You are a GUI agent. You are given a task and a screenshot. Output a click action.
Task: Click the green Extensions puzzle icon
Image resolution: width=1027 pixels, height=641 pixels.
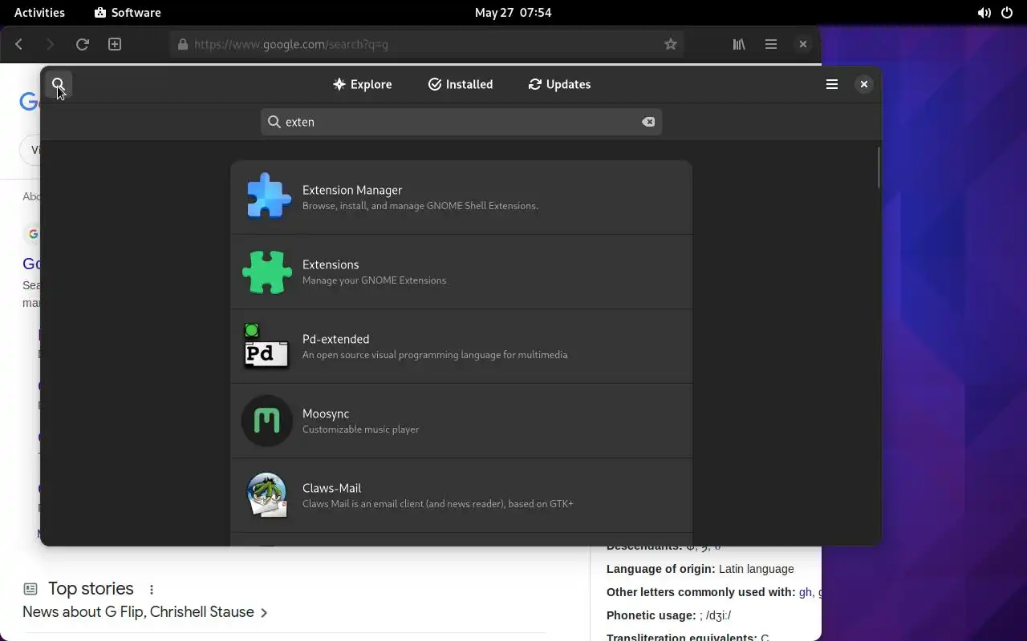pyautogui.click(x=267, y=272)
